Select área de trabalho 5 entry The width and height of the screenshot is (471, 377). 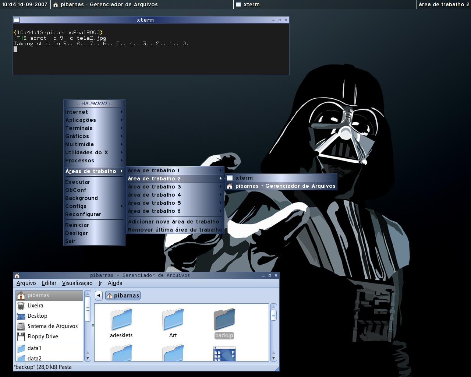[175, 203]
